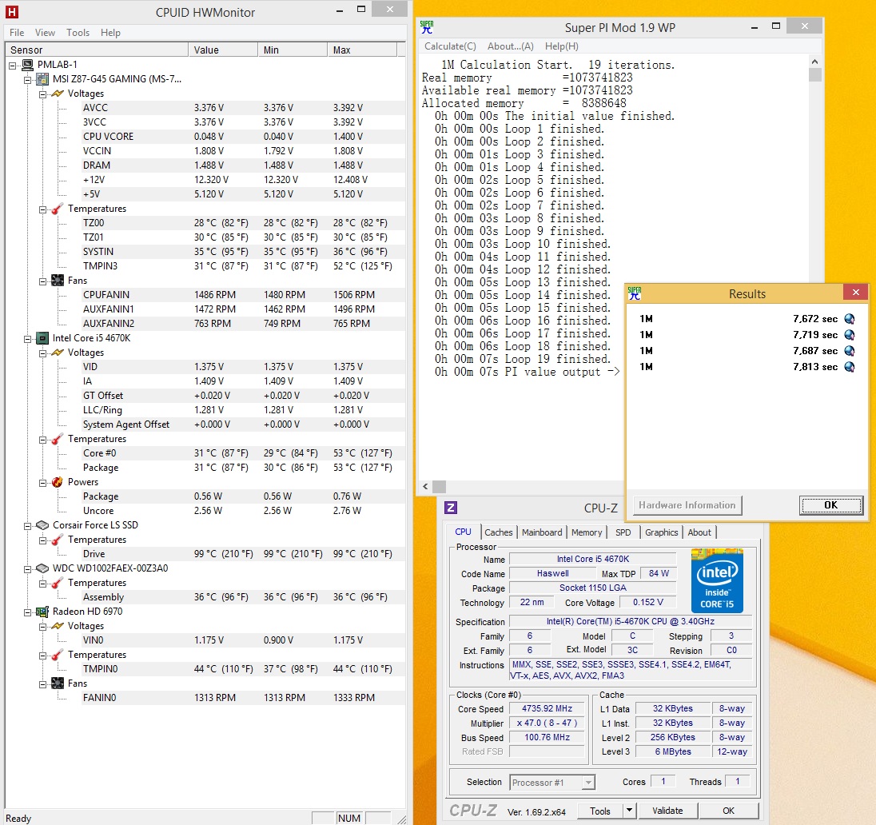
Task: Click the MSI Z87-G45 motherboard icon
Action: (42, 79)
